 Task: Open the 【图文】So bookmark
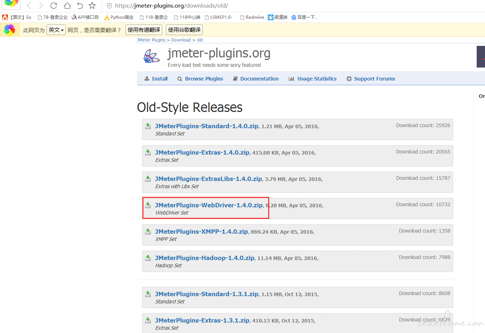pyautogui.click(x=17, y=17)
